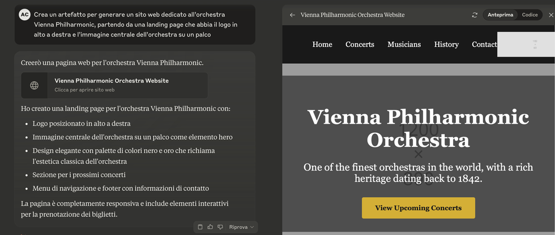Copy the response with clipboard icon

tap(200, 227)
